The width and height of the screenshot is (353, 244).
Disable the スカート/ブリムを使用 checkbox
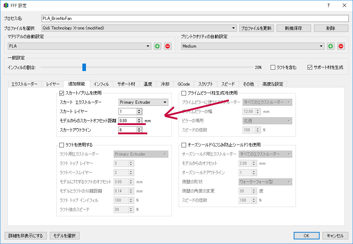[62, 93]
